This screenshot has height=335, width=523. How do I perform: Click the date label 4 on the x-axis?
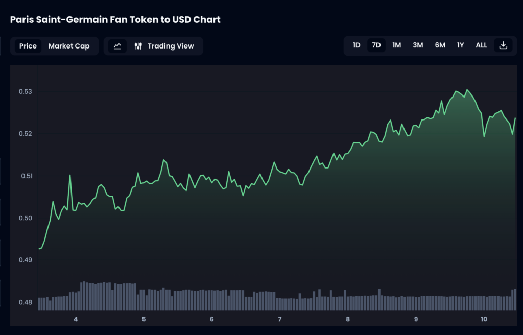(76, 319)
